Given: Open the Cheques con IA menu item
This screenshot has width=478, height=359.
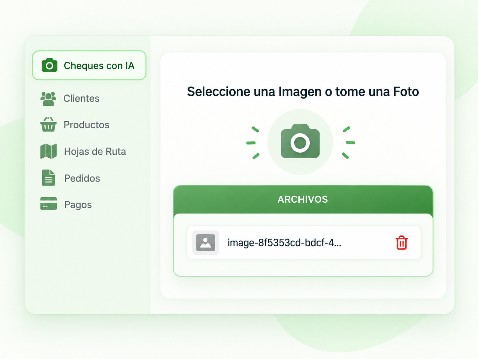Looking at the screenshot, I should tap(89, 65).
